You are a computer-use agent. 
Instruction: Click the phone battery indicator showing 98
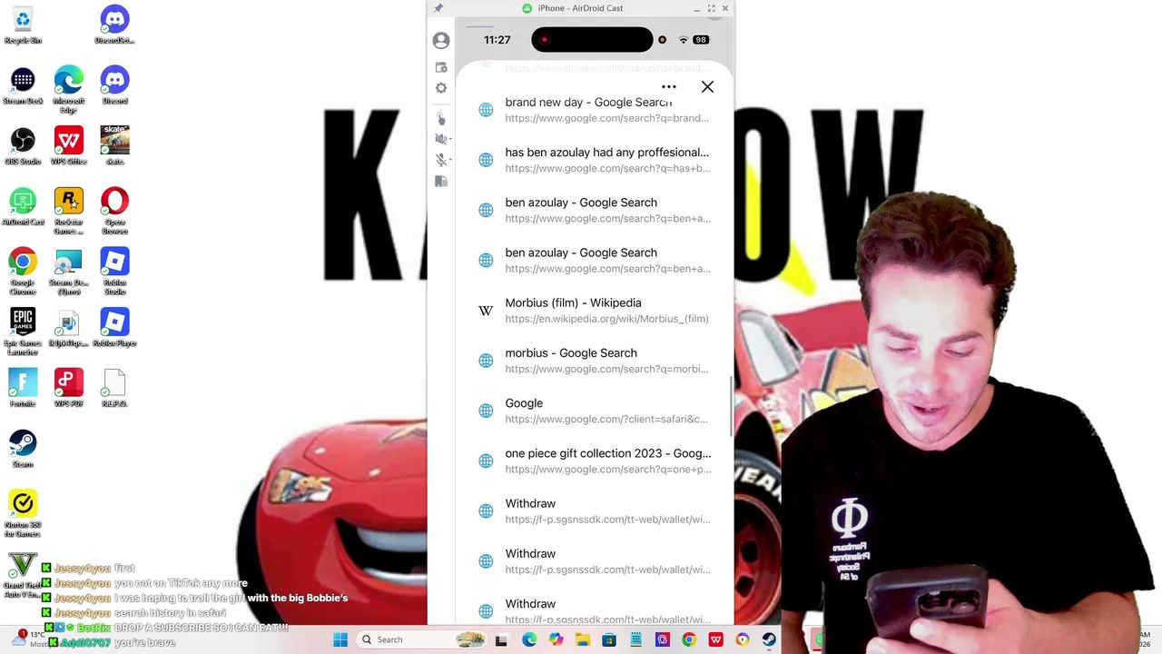700,40
